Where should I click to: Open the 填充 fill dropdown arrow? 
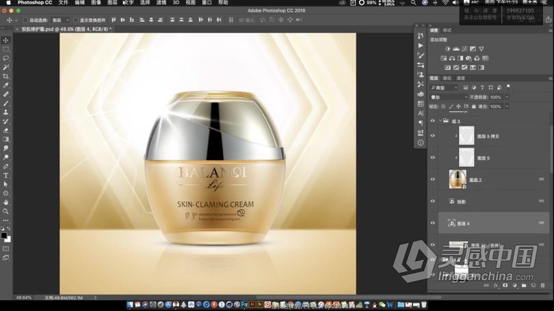[507, 107]
